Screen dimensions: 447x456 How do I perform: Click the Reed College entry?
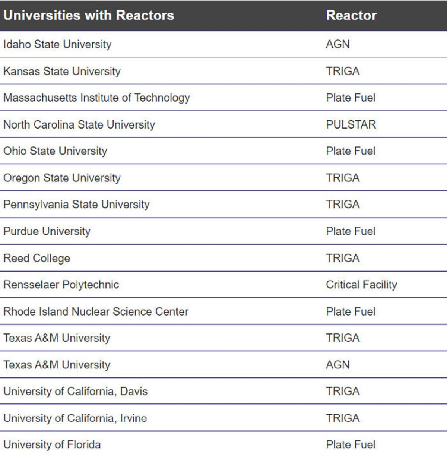(37, 258)
